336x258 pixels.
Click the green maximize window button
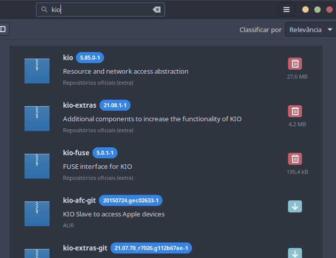(x=317, y=10)
